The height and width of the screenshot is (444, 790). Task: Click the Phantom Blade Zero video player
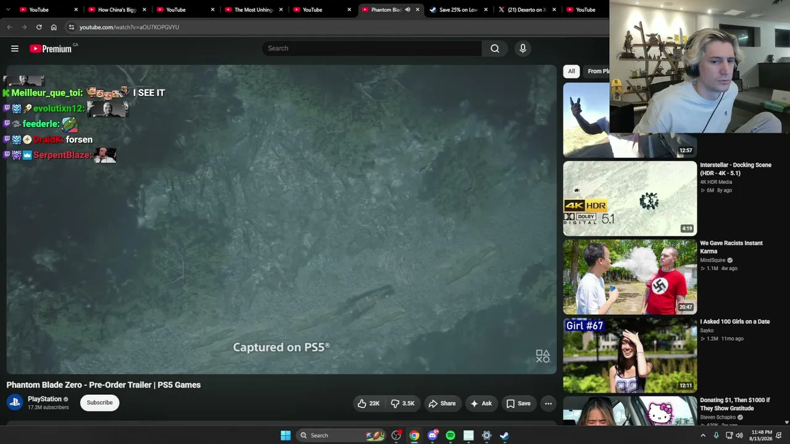(x=281, y=220)
